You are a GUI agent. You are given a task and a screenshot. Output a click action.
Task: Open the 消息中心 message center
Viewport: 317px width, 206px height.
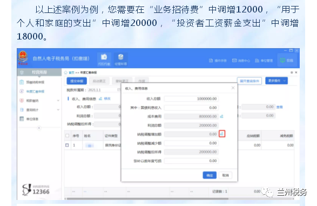click(x=241, y=61)
